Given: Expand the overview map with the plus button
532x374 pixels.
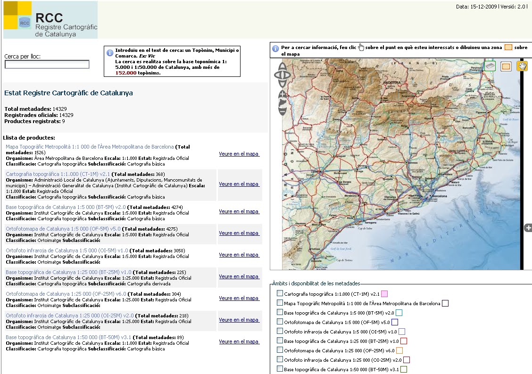Looking at the screenshot, I should pyautogui.click(x=528, y=228).
